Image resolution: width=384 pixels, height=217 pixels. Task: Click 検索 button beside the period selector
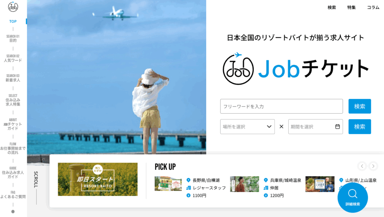(360, 126)
